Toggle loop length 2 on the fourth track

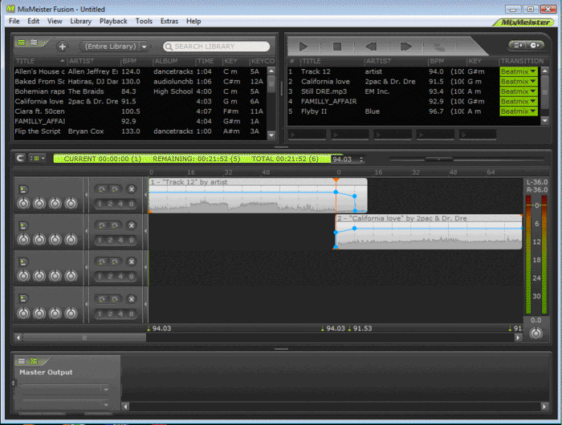(x=110, y=314)
